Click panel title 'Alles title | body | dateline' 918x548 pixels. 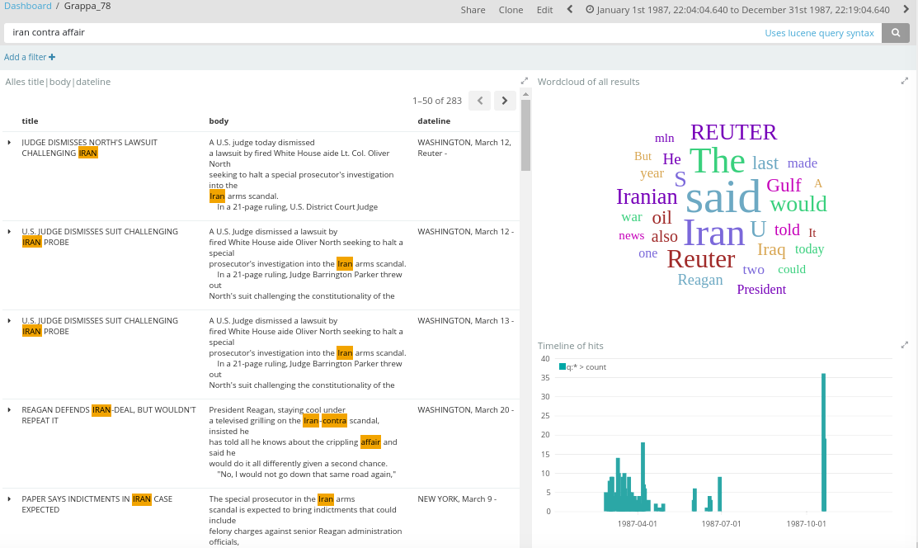58,82
